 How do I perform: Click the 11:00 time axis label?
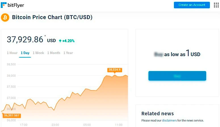(119, 125)
